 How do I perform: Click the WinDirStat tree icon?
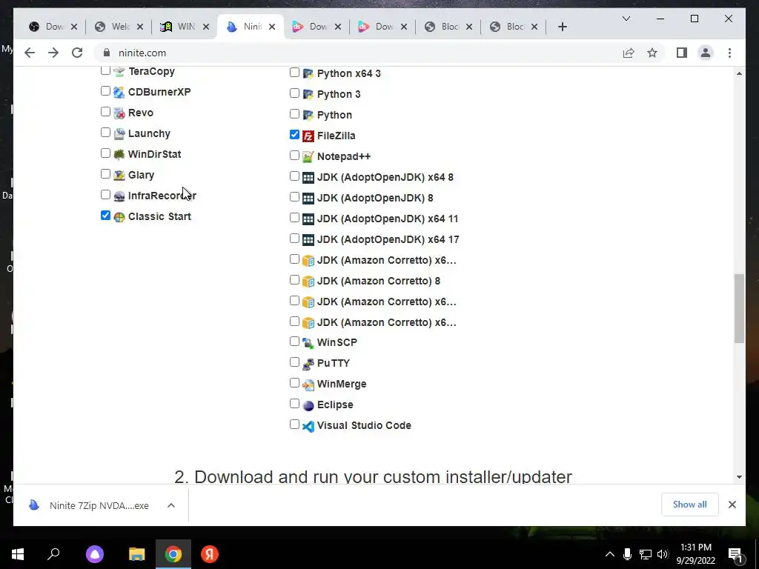click(x=119, y=154)
